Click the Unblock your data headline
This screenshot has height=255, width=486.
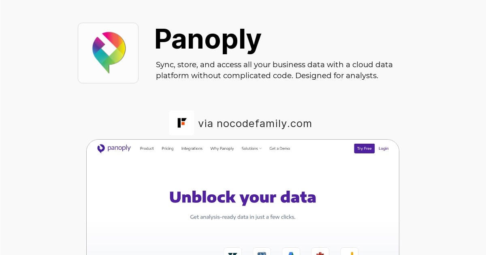coord(243,197)
